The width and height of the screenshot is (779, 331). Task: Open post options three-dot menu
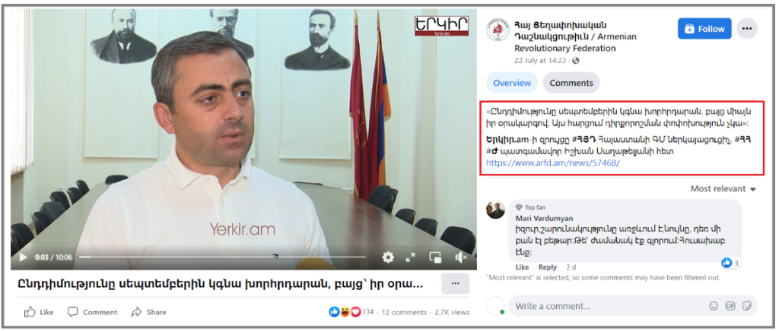tap(747, 29)
